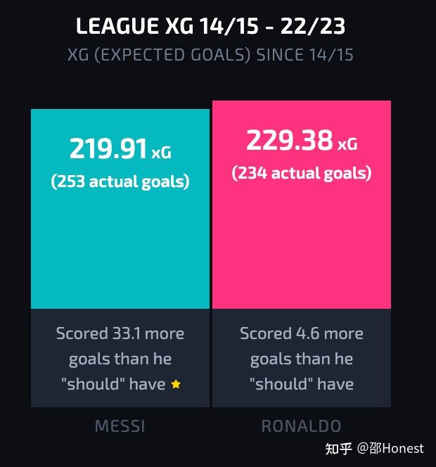Viewport: 436px width, 467px height.
Task: Click the RONALDO label
Action: (302, 426)
